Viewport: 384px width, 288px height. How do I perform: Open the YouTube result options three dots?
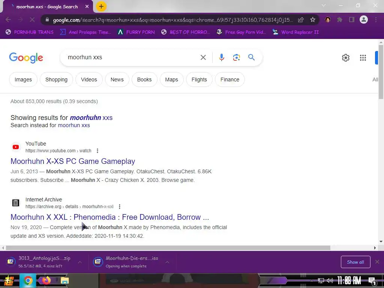pyautogui.click(x=97, y=151)
